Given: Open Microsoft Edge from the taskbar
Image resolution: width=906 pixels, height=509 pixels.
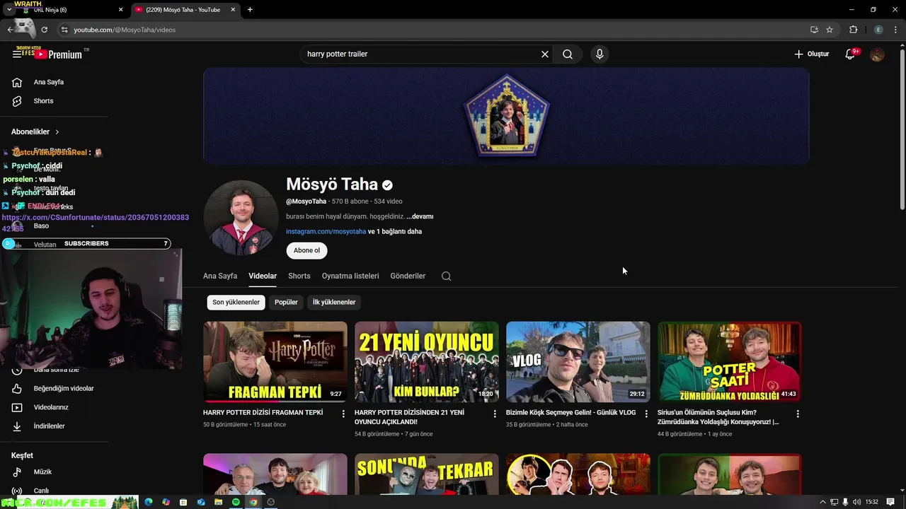Looking at the screenshot, I should point(149,502).
